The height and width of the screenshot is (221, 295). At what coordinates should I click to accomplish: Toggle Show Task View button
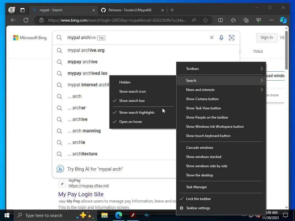point(221,108)
